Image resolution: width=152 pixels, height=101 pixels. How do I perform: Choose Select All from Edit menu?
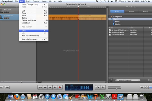34,23
